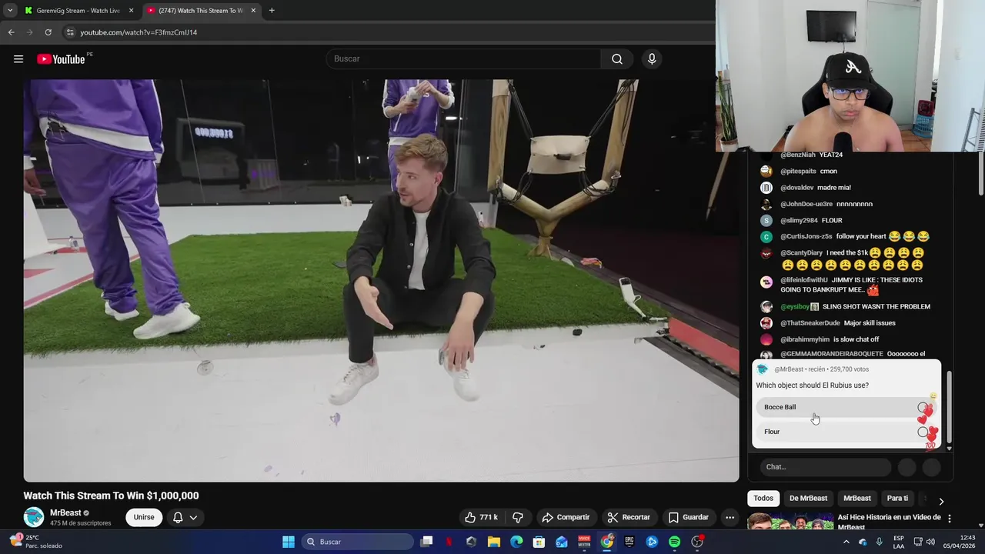Expand notification bell options chevron
The image size is (985, 554).
coord(193,517)
